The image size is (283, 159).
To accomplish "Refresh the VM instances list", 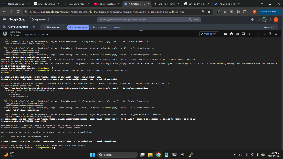I will coord(116,27).
